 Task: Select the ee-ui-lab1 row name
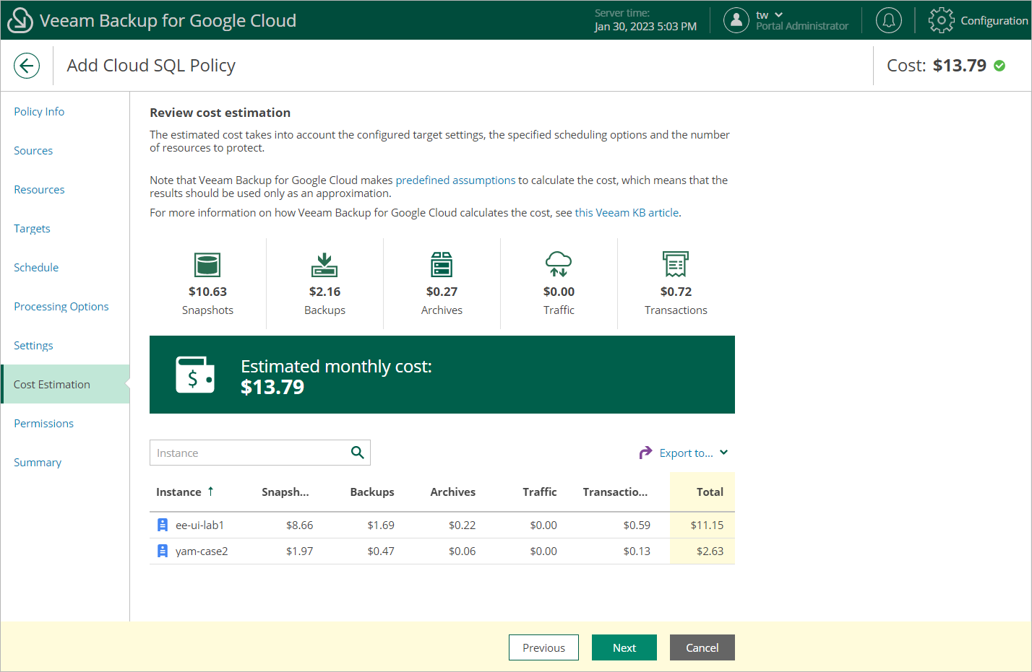tap(199, 525)
